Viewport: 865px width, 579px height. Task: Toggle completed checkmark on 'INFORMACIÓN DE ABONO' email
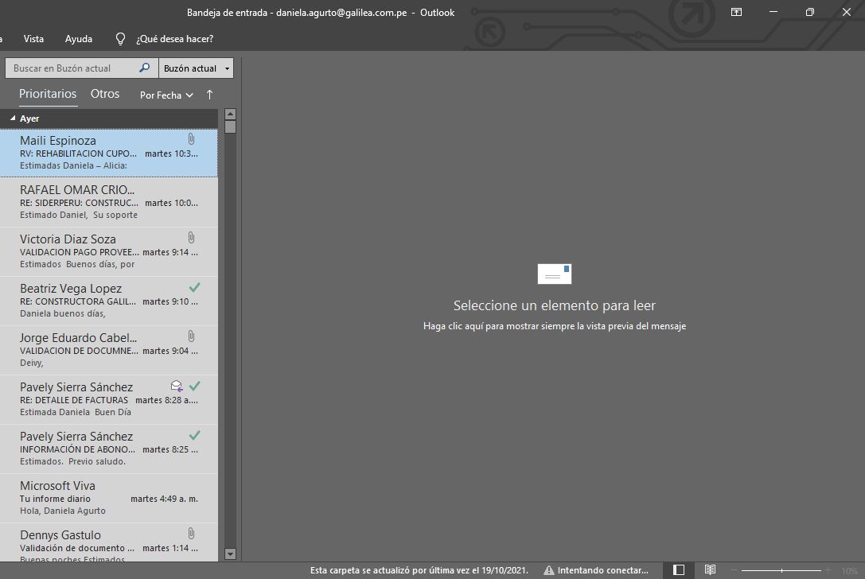[x=194, y=435]
